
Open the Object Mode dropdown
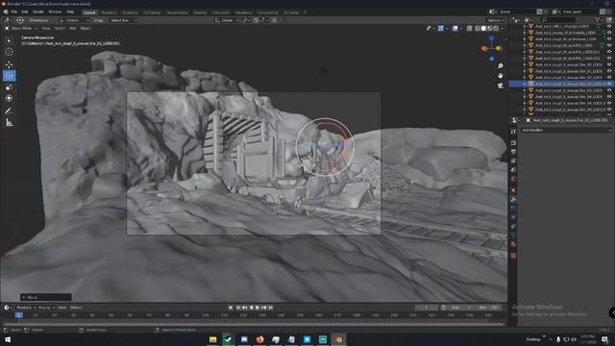21,28
